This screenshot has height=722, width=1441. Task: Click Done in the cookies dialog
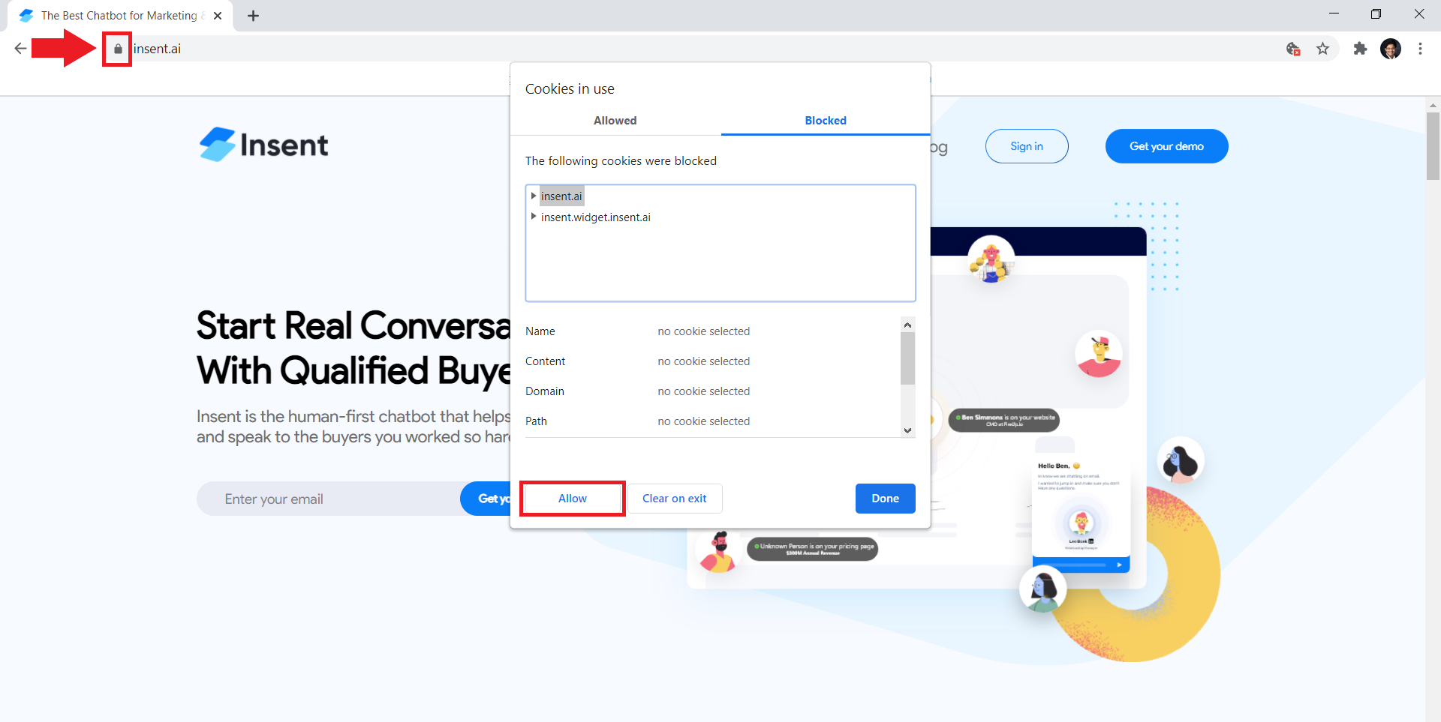click(886, 499)
